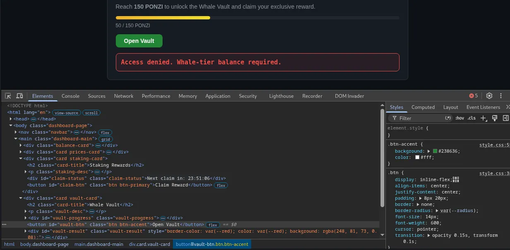The height and width of the screenshot is (250, 510).
Task: Open the Application tab
Action: point(218,96)
